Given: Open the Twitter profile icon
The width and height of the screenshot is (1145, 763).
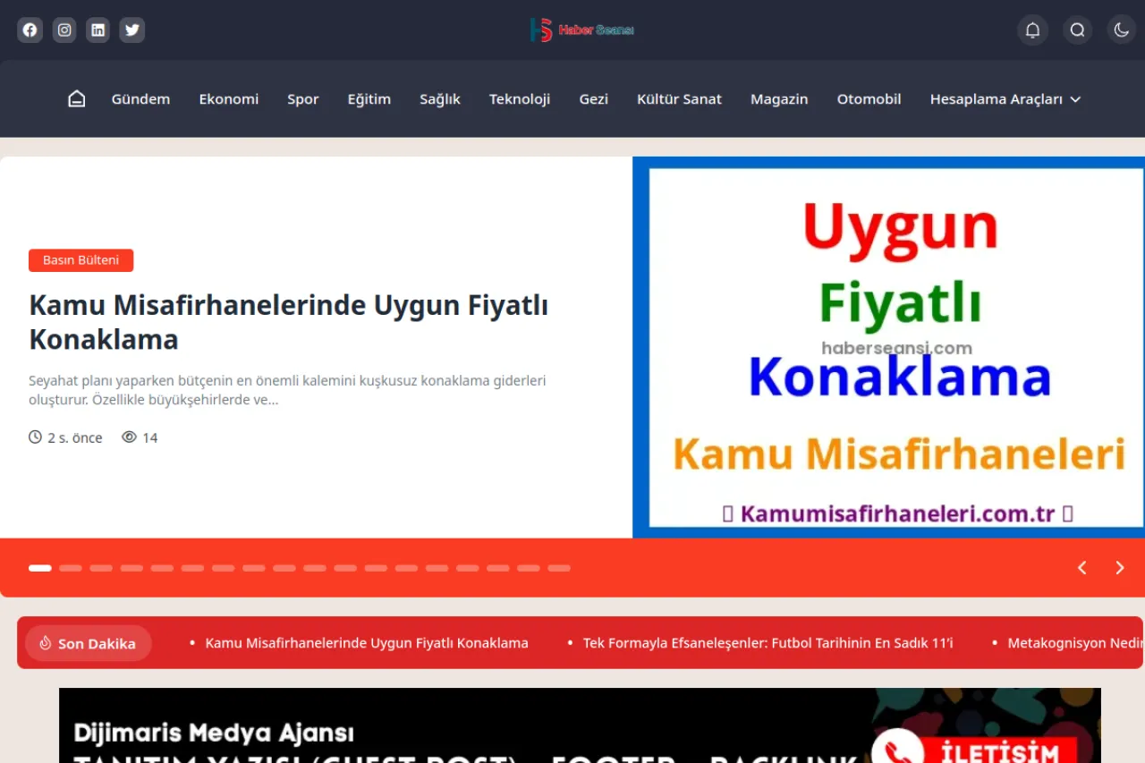Looking at the screenshot, I should coord(131,30).
